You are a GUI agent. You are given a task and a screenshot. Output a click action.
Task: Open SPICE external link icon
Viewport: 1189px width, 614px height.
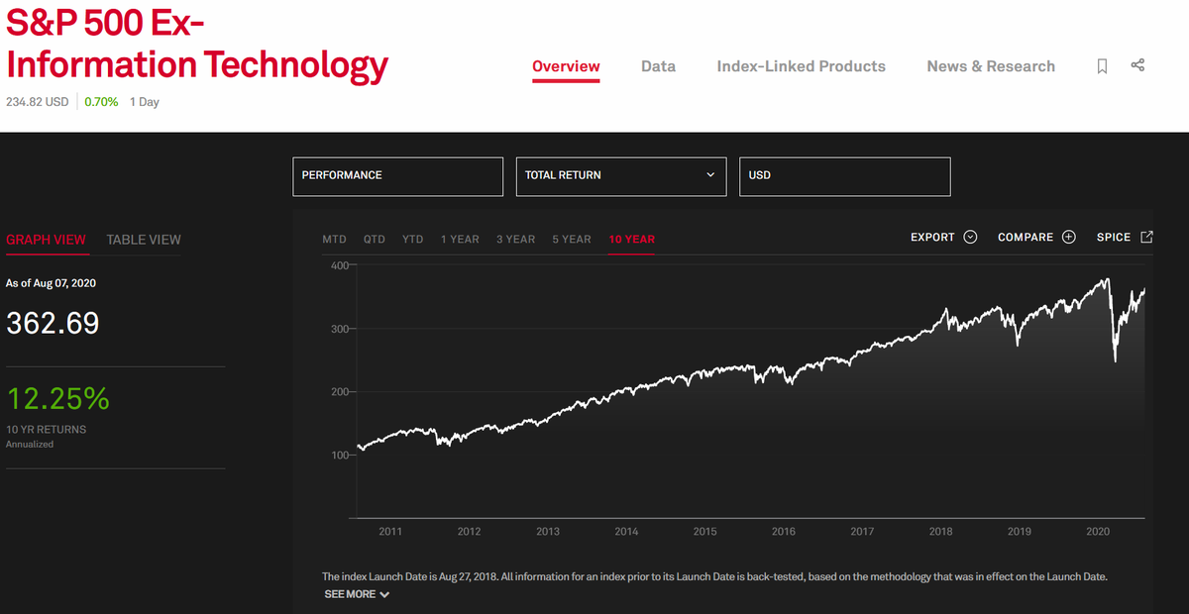pos(1147,237)
